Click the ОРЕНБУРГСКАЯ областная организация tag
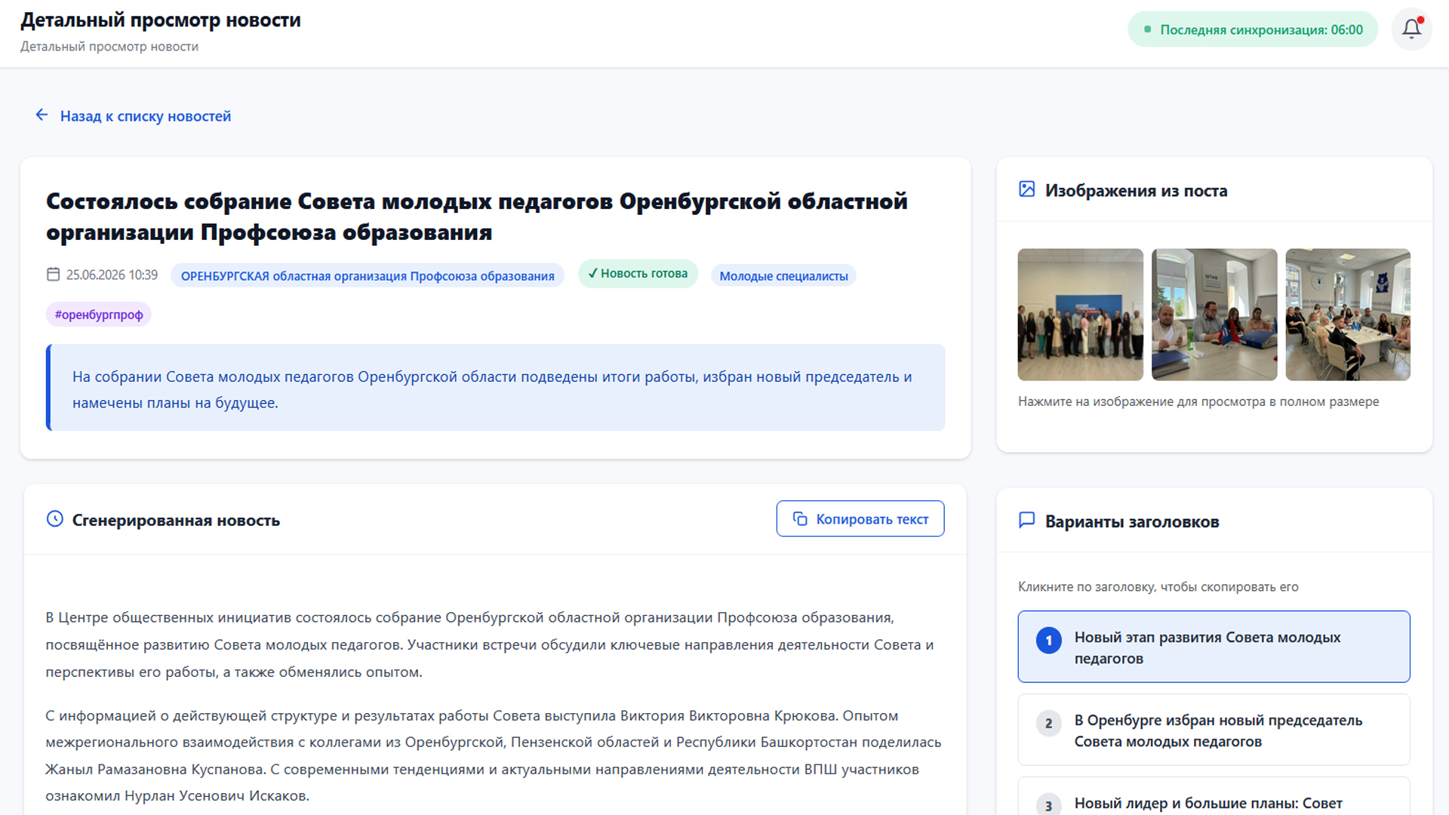This screenshot has height=815, width=1449. [x=368, y=275]
